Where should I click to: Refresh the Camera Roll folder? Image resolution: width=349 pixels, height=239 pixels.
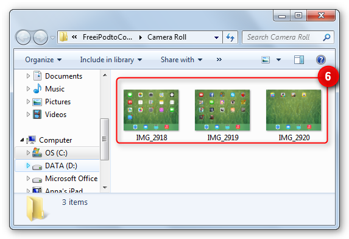click(230, 37)
